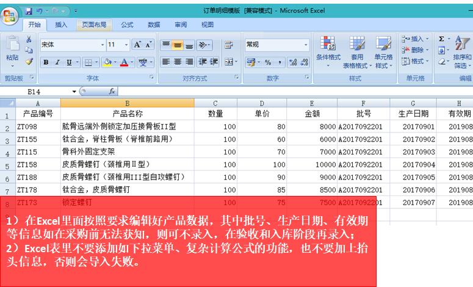
Task: Click the 删除 cells button
Action: (x=416, y=50)
